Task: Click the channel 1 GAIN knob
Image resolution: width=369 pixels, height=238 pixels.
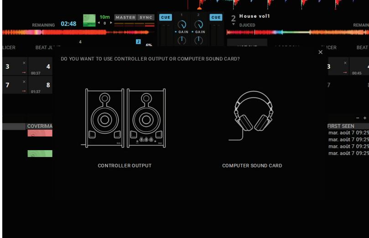Action: (x=182, y=24)
